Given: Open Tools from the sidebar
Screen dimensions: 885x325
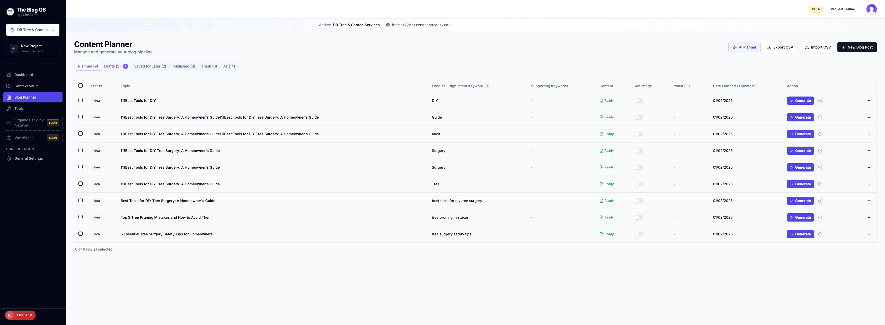Looking at the screenshot, I should [x=19, y=109].
